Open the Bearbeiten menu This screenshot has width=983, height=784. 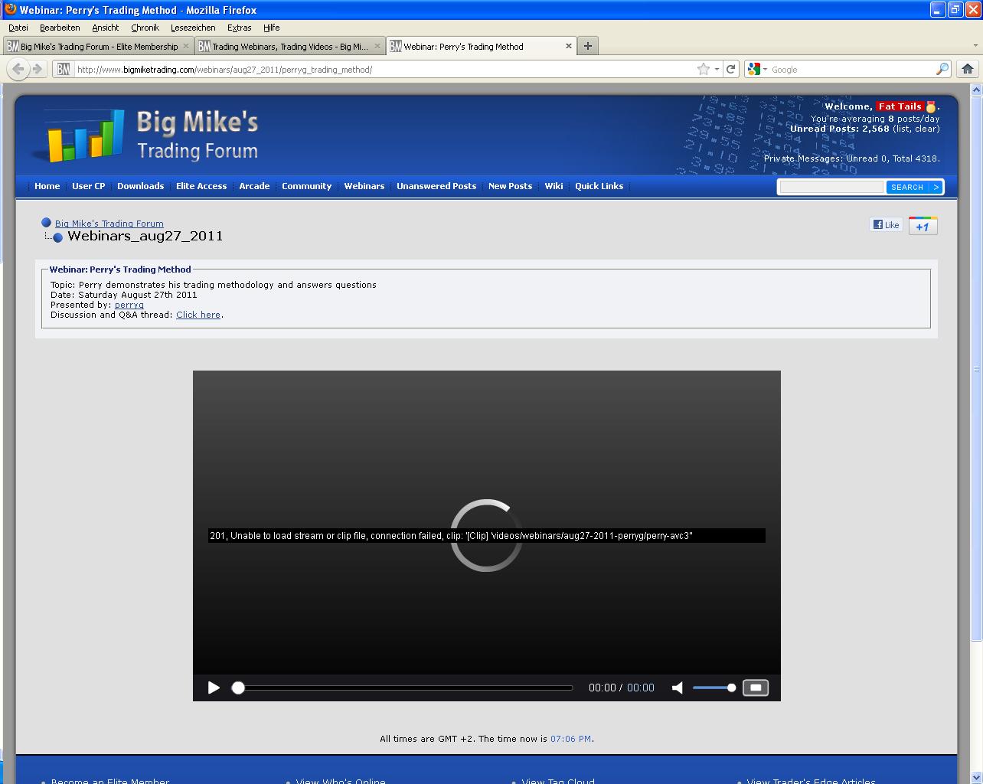click(60, 28)
